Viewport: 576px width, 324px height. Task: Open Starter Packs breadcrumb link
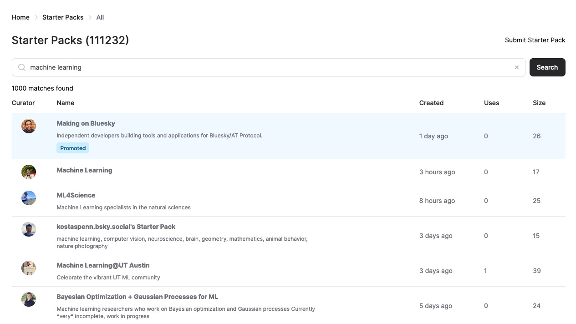coord(63,17)
